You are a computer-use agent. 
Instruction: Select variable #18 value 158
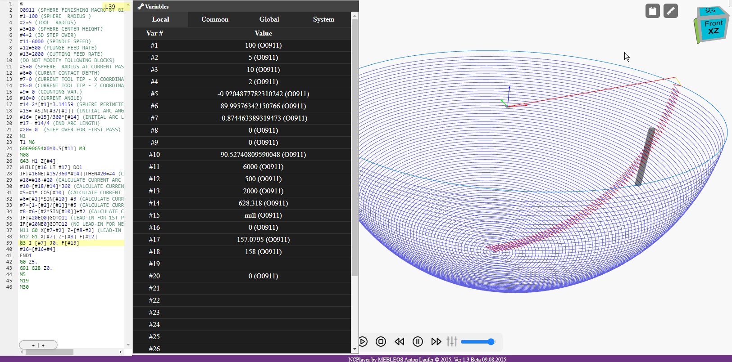pyautogui.click(x=264, y=252)
